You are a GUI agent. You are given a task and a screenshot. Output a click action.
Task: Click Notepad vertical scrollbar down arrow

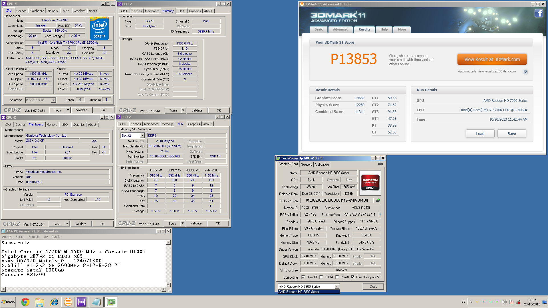[168, 285]
